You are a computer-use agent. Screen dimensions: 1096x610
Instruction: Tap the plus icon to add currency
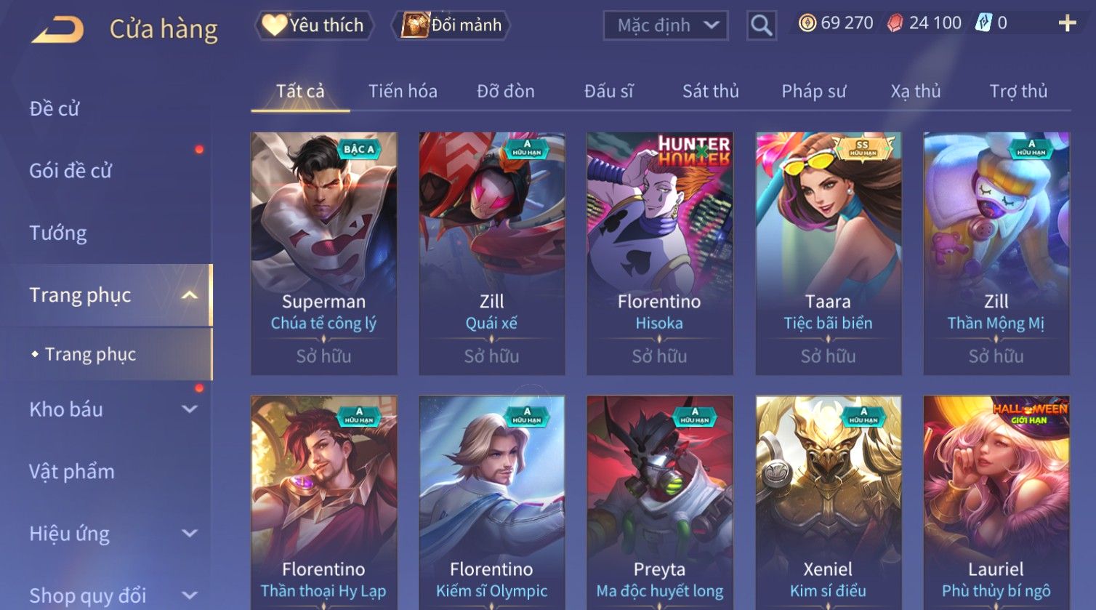[x=1067, y=24]
